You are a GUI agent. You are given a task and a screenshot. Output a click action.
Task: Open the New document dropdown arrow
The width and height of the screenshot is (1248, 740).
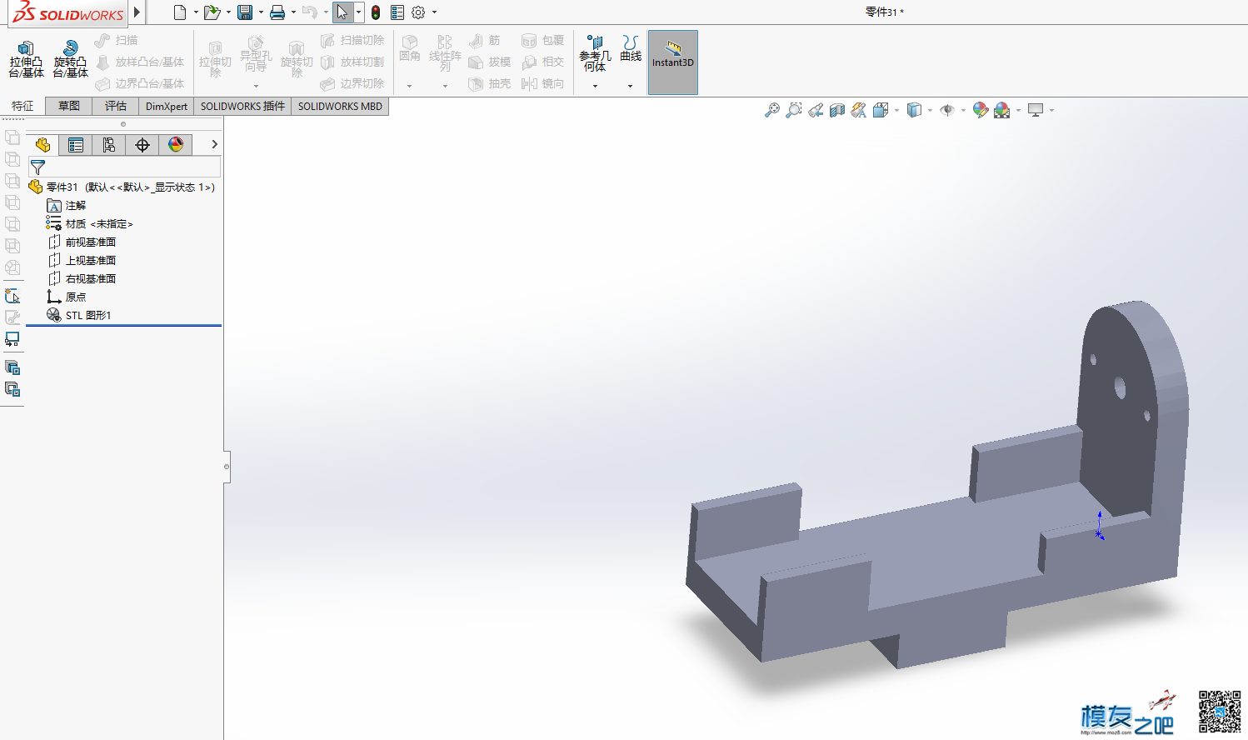pyautogui.click(x=196, y=12)
